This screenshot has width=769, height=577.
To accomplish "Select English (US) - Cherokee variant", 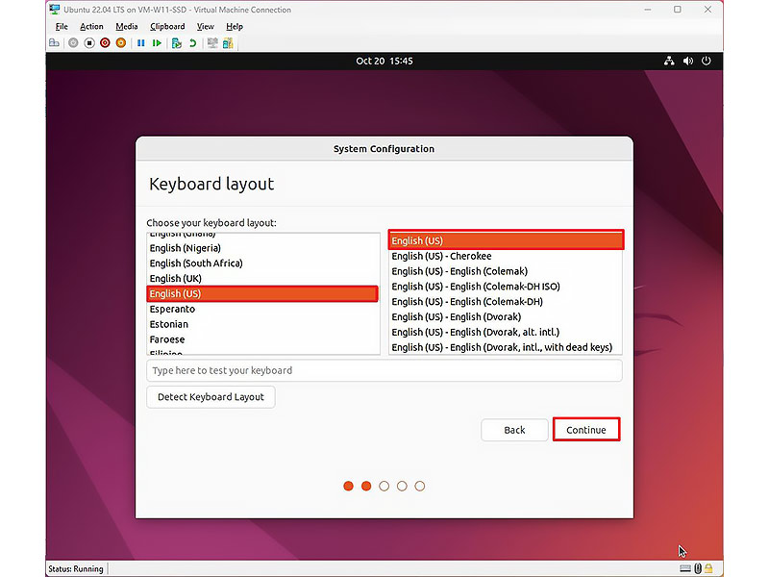I will click(x=506, y=256).
